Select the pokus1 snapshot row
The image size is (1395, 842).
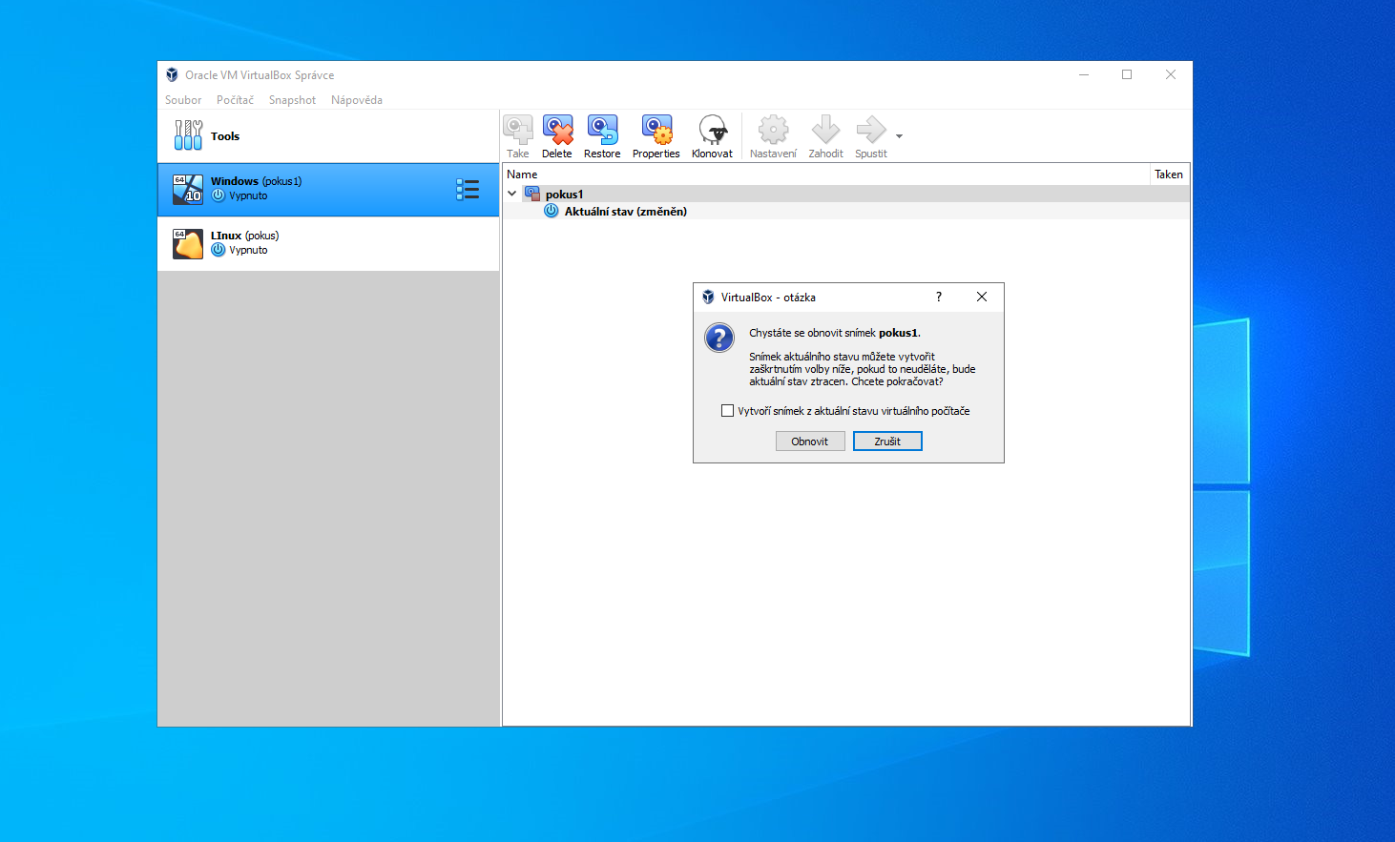[x=846, y=194]
